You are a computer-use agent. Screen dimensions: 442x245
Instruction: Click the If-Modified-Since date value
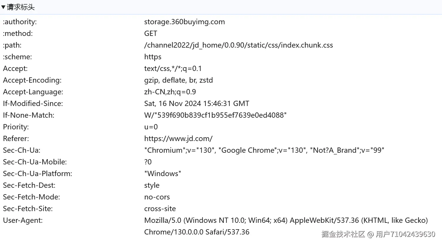click(x=197, y=104)
